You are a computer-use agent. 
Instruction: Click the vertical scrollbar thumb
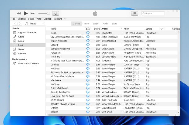coord(178,89)
